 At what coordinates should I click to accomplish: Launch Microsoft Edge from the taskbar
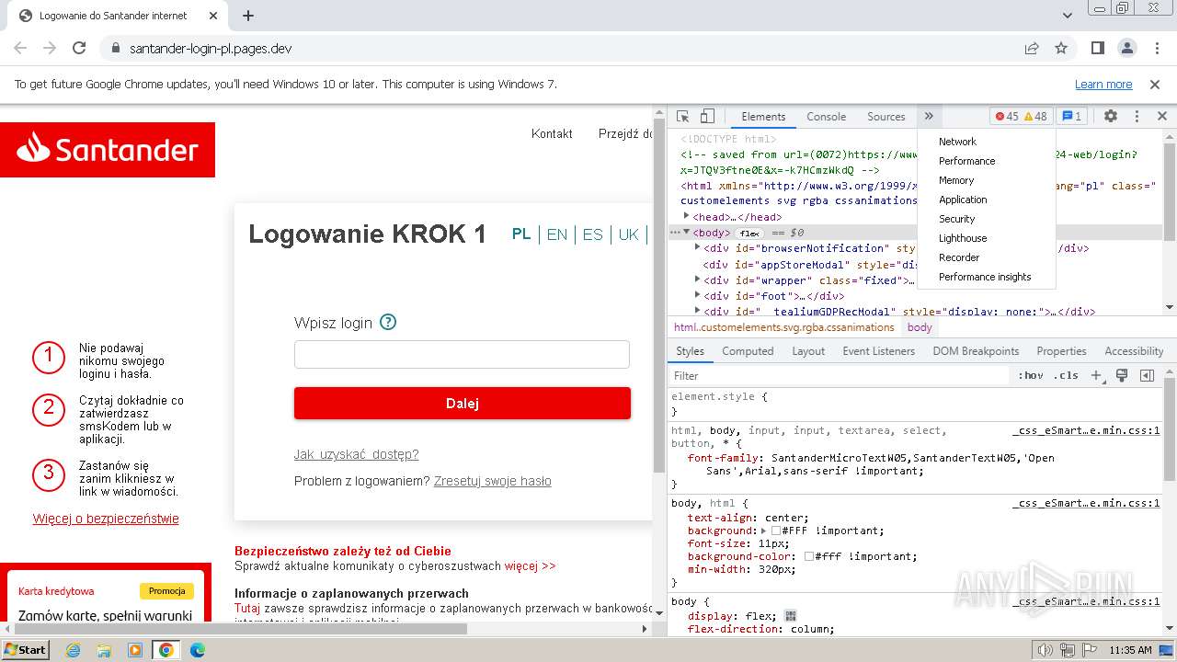(198, 650)
